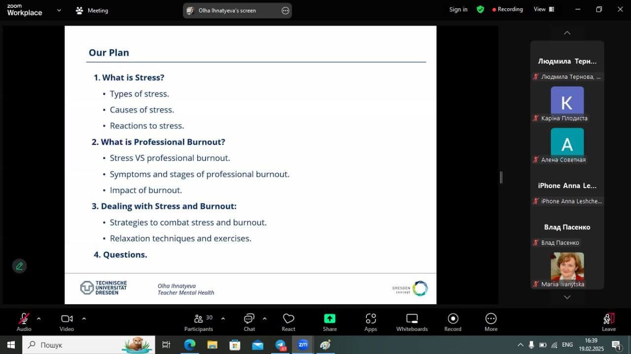Open the Windows Start menu
Image resolution: width=631 pixels, height=354 pixels.
11,345
